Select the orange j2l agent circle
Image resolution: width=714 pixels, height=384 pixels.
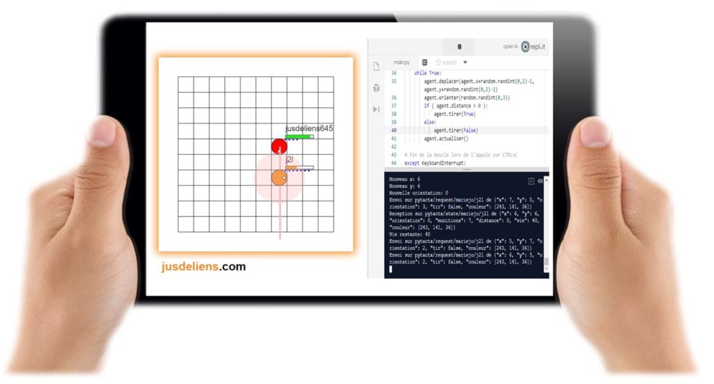tap(279, 178)
